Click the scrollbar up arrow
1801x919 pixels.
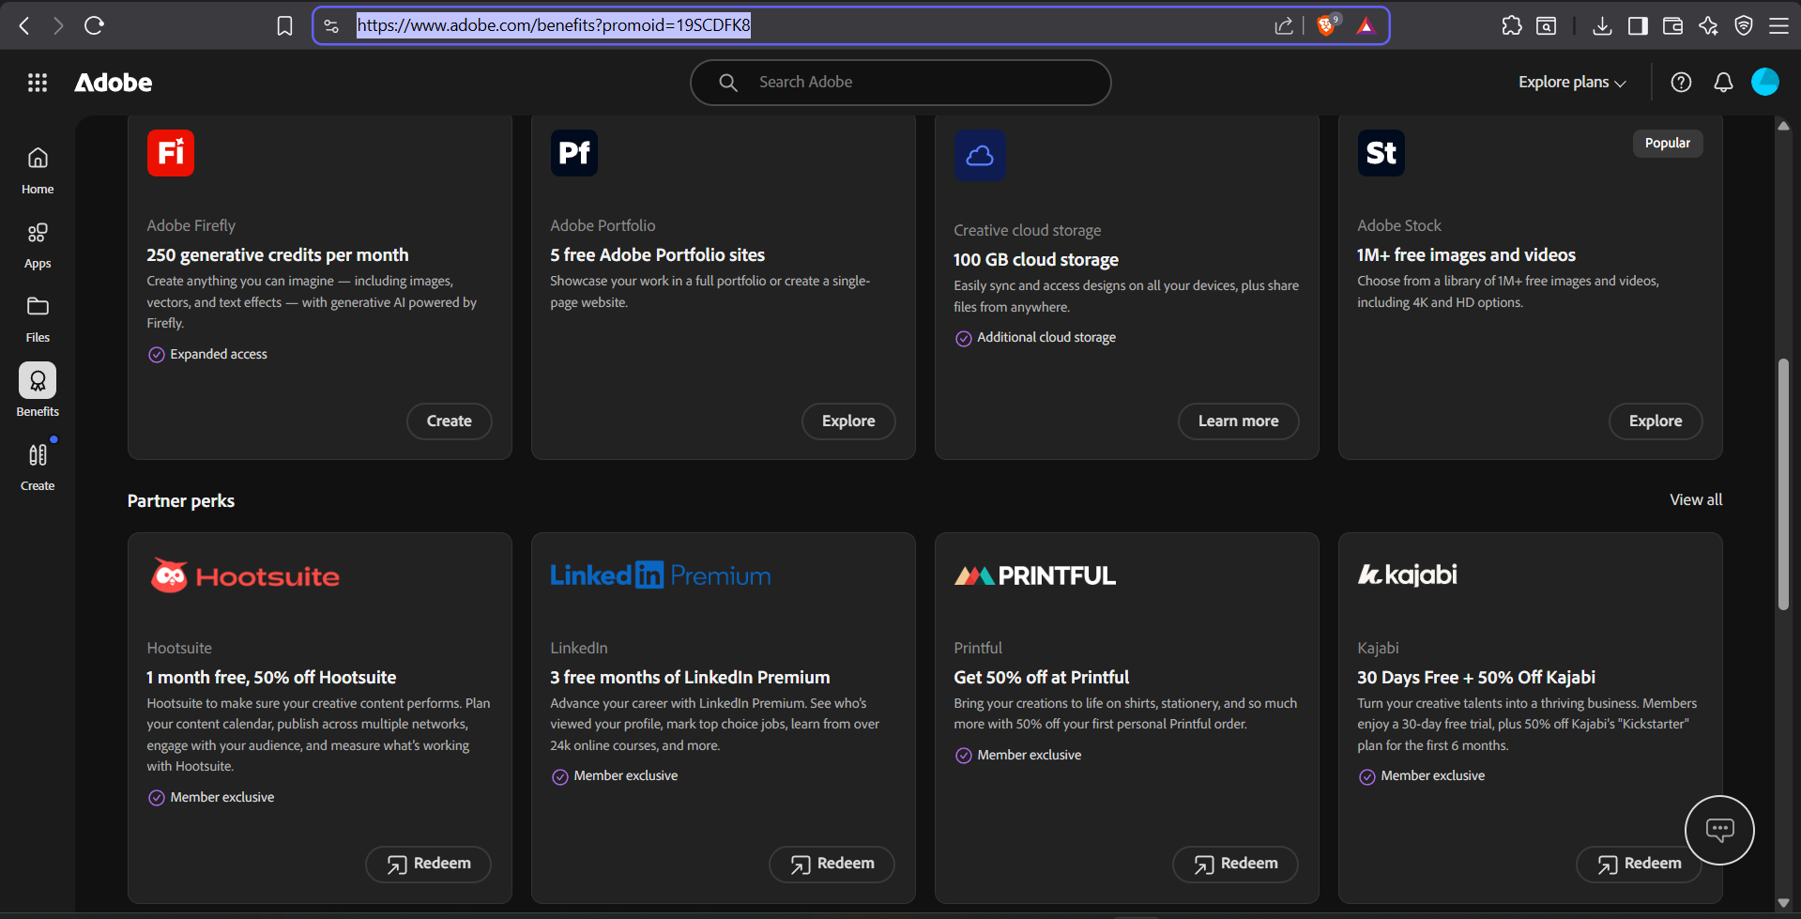pyautogui.click(x=1783, y=126)
